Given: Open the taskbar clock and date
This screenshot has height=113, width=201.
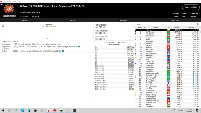Looking at the screenshot, I should (190, 110).
